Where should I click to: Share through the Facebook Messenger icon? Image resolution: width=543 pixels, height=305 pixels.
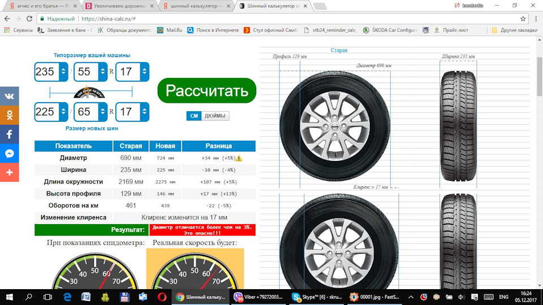point(9,154)
